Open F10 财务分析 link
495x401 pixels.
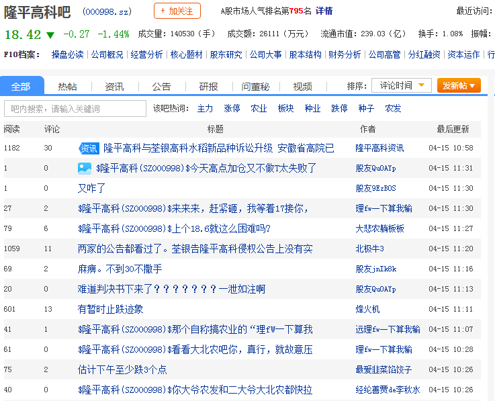click(345, 54)
